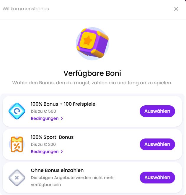Select the 100% Bonus + 100 Freispiele offer
The width and height of the screenshot is (186, 195).
157,111
